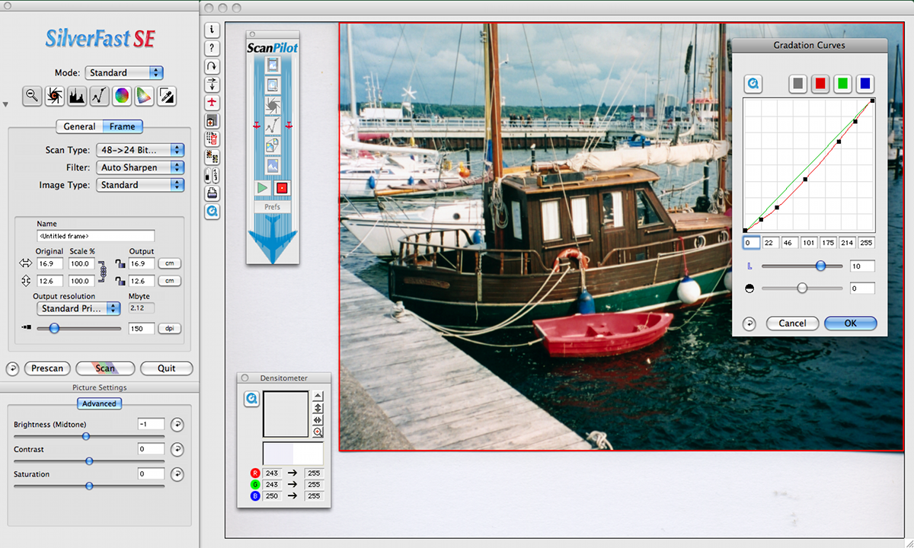
Task: Click the ScanPilot red airplane icon
Action: [212, 103]
